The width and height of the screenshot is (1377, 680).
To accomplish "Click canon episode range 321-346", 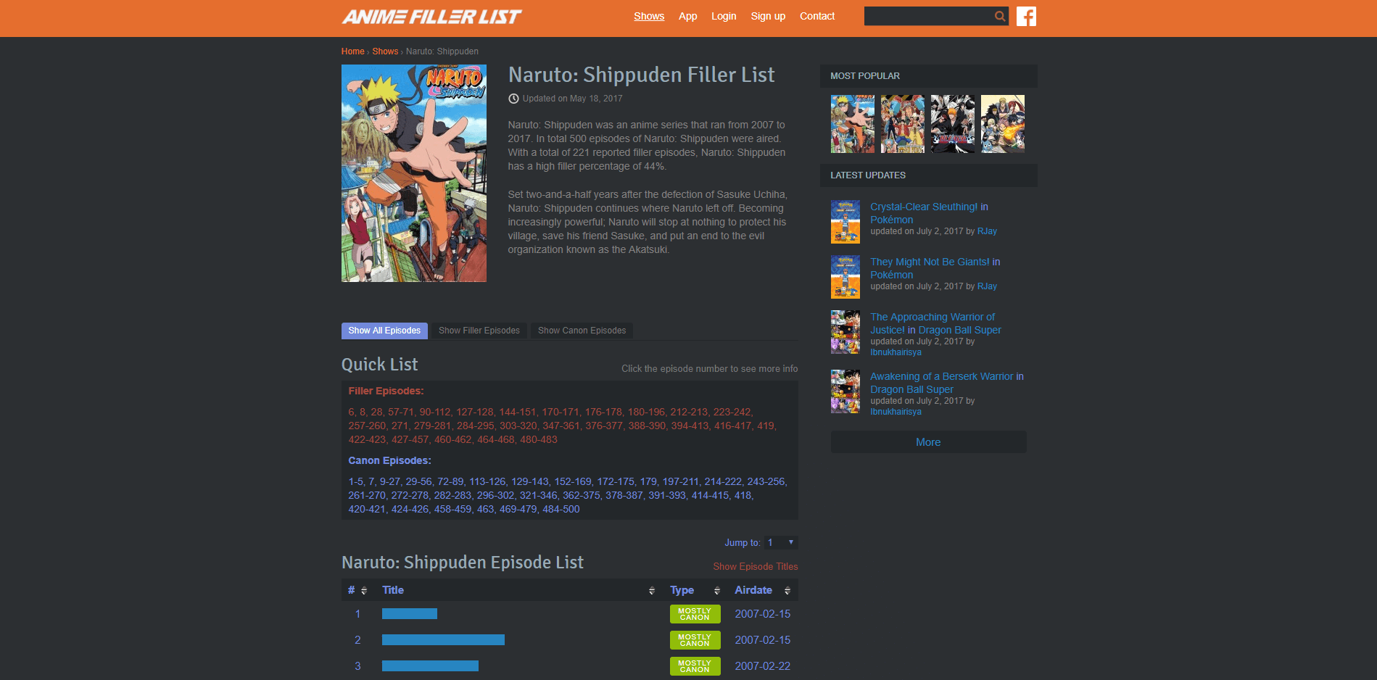I will coord(539,495).
